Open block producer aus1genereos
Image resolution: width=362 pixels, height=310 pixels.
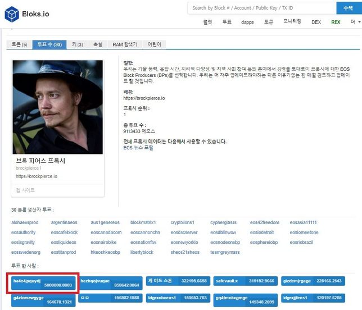click(105, 222)
